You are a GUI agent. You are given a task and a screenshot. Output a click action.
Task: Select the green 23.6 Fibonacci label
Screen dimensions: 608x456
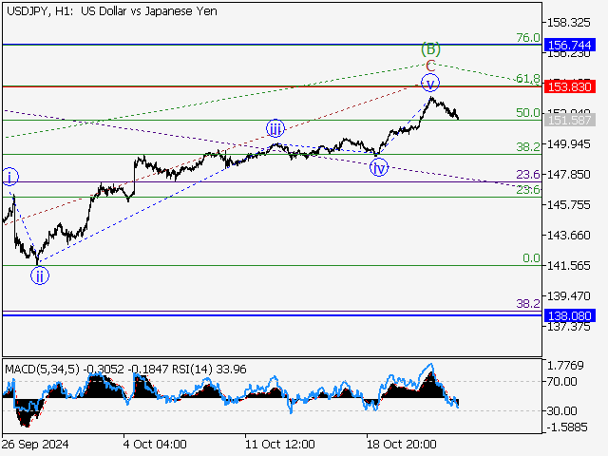[x=528, y=189]
